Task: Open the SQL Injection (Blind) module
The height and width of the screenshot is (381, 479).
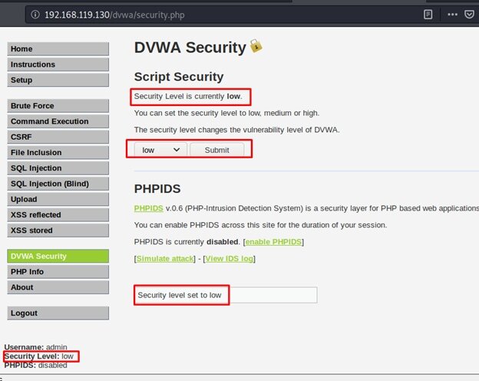Action: click(58, 184)
